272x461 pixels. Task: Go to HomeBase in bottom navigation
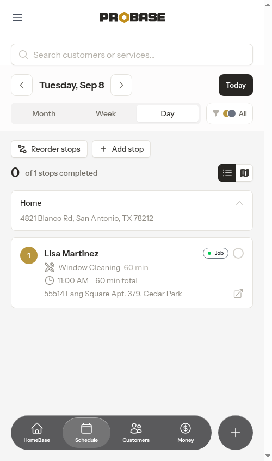pyautogui.click(x=37, y=433)
